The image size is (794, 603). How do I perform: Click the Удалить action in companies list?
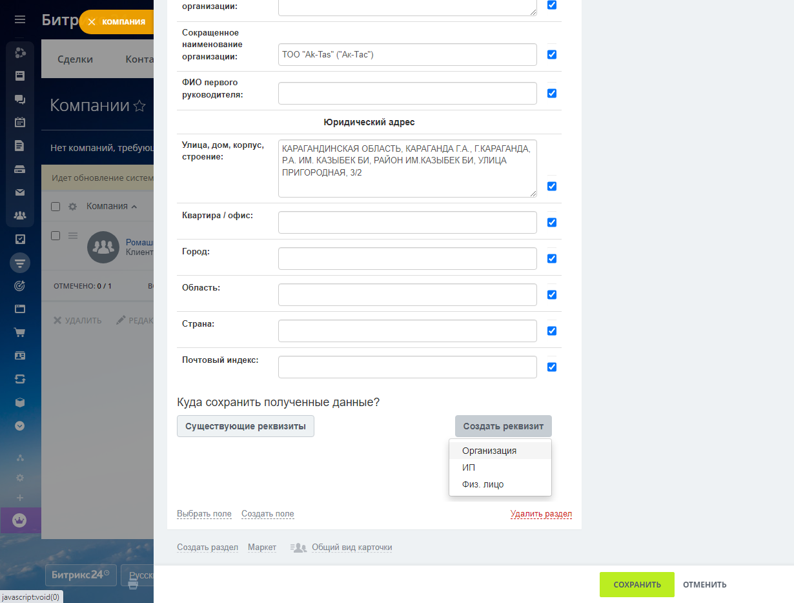[x=77, y=320]
